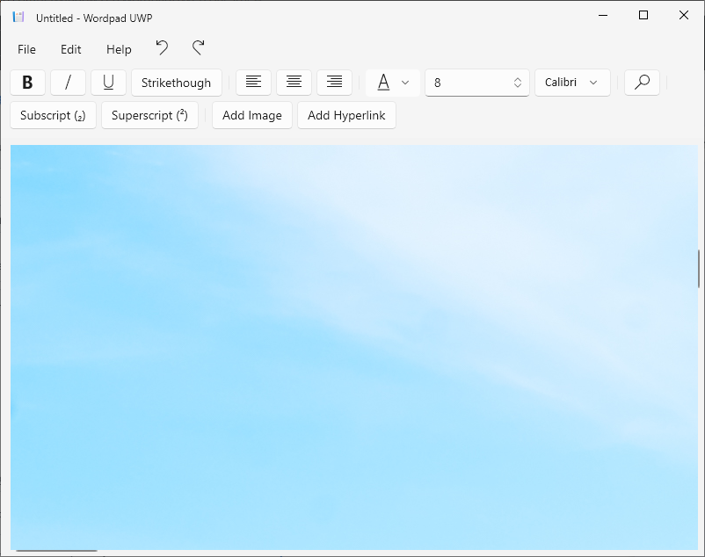Open the Edit menu

point(70,49)
